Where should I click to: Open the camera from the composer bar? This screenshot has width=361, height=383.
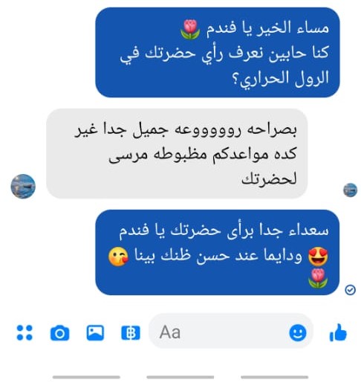tap(59, 333)
